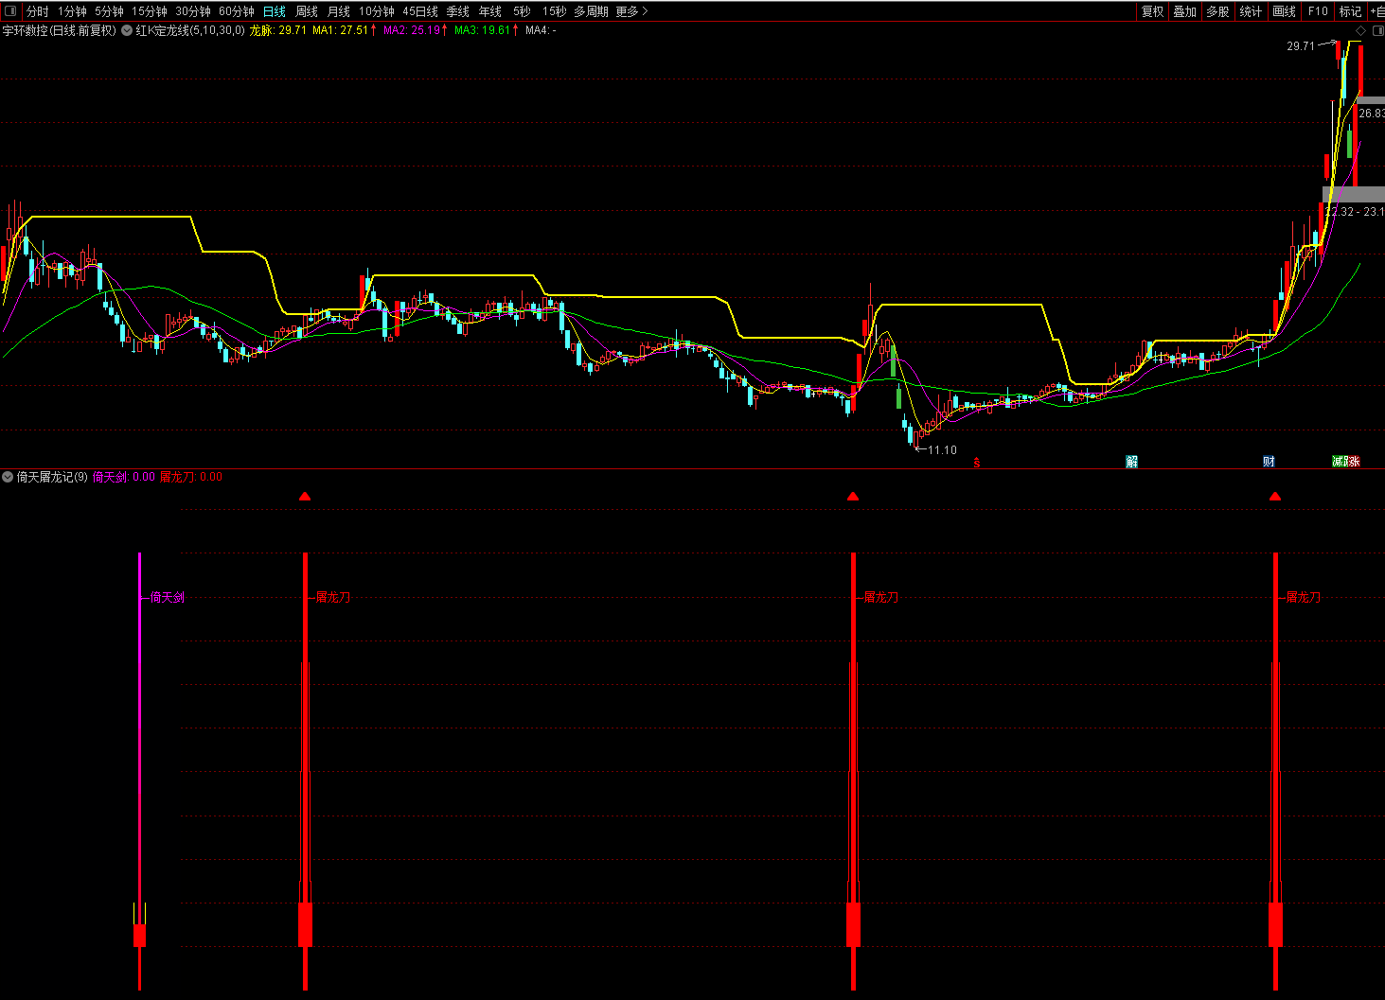Viewport: 1385px width, 1000px height.
Task: Click the 宇环数控(日线 前复权) stock title
Action: [59, 30]
